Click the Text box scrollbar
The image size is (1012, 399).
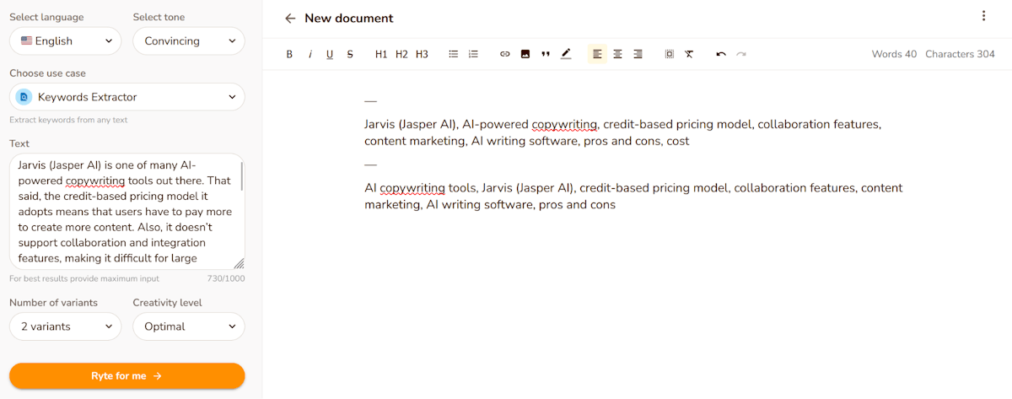click(242, 175)
